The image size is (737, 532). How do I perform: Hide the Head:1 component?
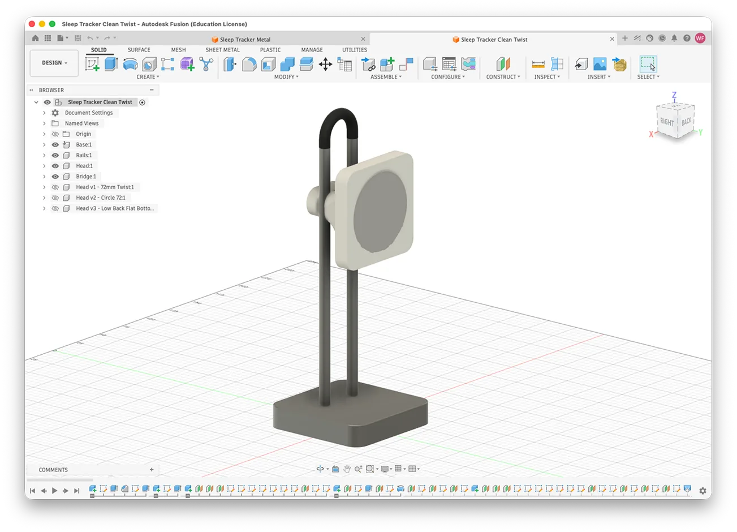(x=55, y=166)
